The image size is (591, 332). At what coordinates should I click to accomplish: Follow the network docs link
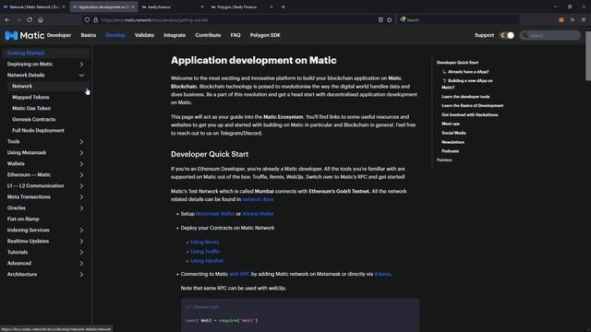pyautogui.click(x=258, y=199)
